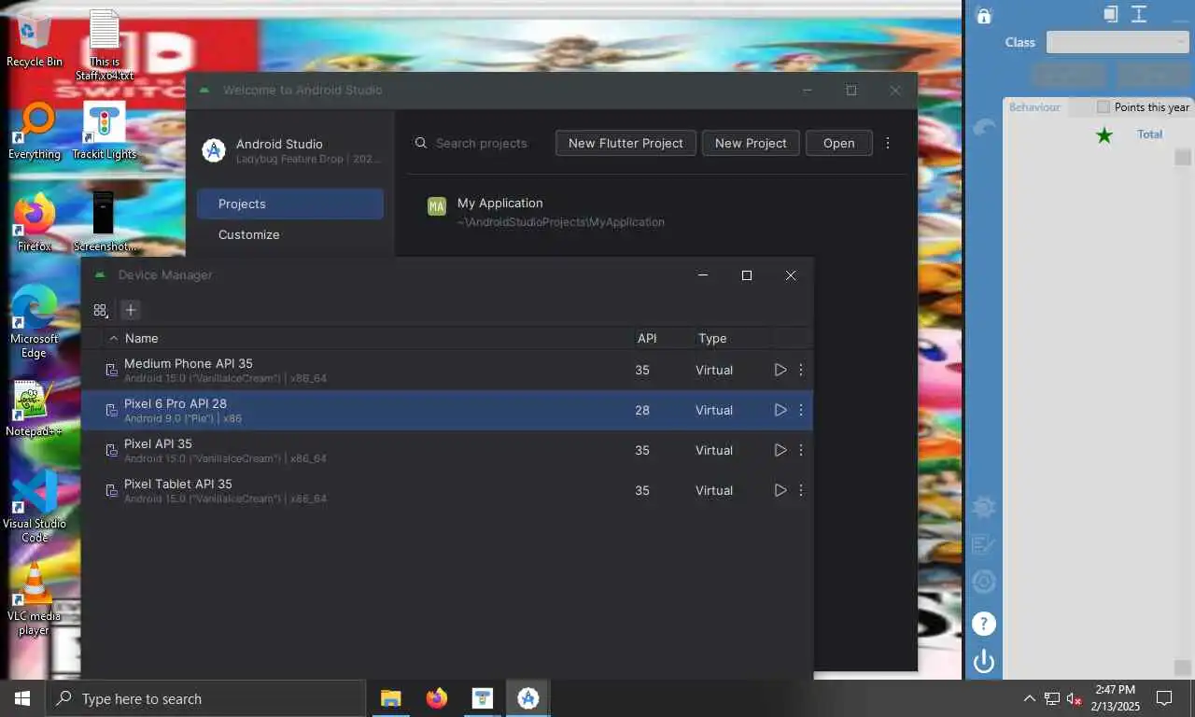Click the copy/window icon atop the blue panel
1195x717 pixels.
coord(1110,13)
